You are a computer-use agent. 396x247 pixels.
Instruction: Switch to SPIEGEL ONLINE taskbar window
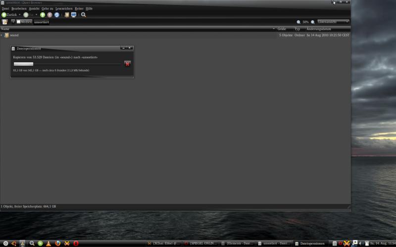pos(200,244)
